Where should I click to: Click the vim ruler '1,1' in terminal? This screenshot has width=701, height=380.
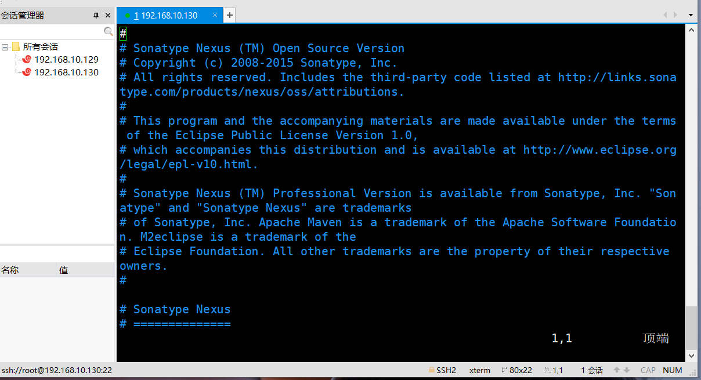point(562,338)
